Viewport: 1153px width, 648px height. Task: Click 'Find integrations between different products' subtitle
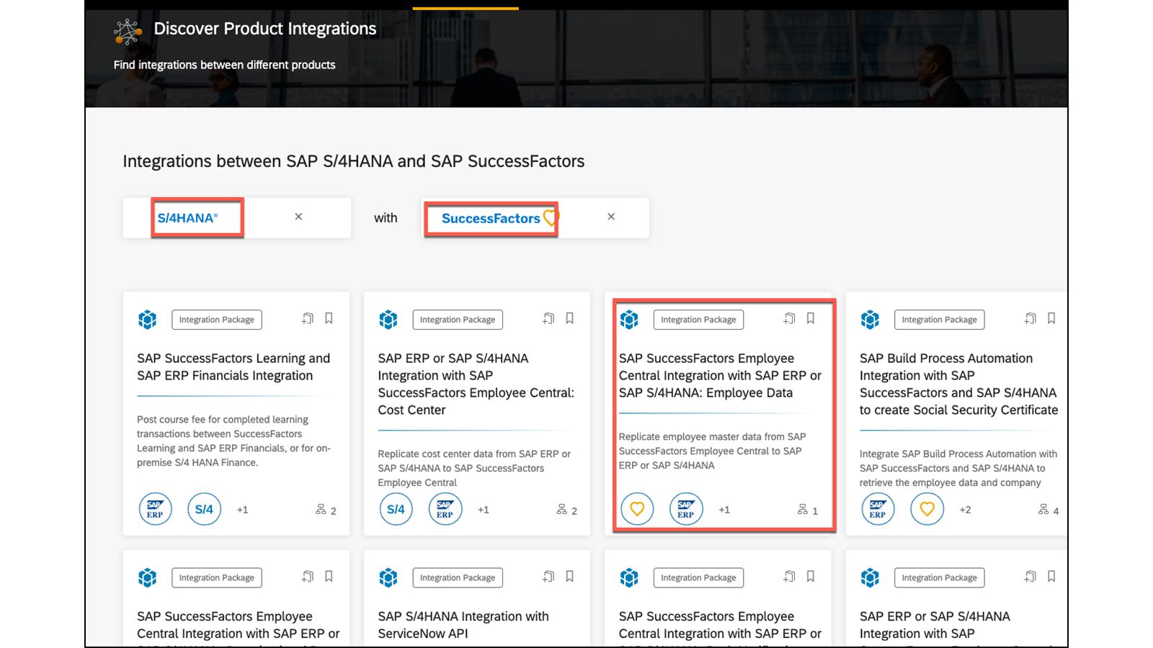224,65
